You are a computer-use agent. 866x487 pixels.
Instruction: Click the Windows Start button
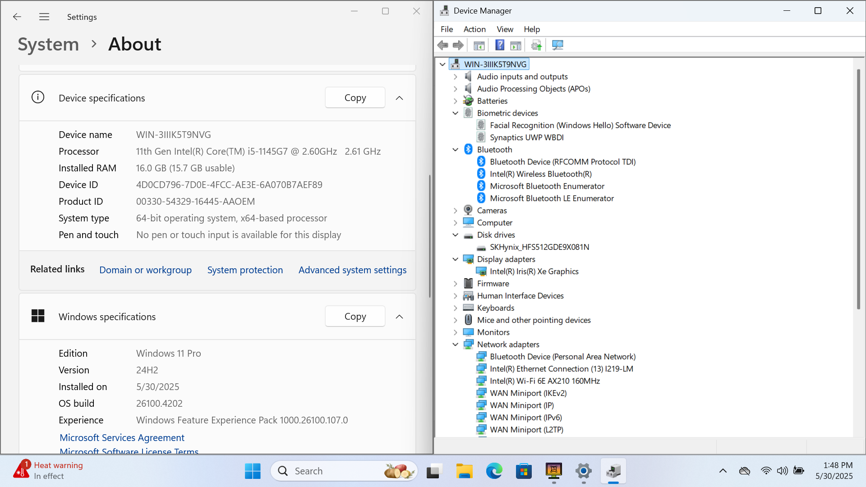pyautogui.click(x=253, y=471)
